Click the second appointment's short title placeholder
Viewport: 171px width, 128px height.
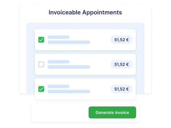(x=58, y=62)
